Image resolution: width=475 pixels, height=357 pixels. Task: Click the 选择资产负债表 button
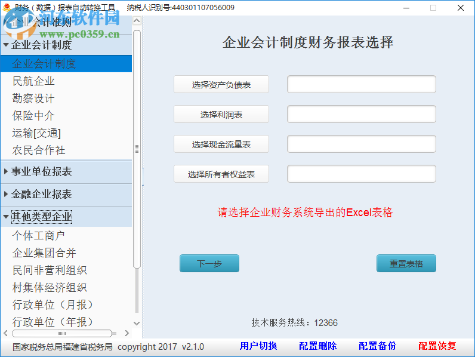[x=221, y=84]
